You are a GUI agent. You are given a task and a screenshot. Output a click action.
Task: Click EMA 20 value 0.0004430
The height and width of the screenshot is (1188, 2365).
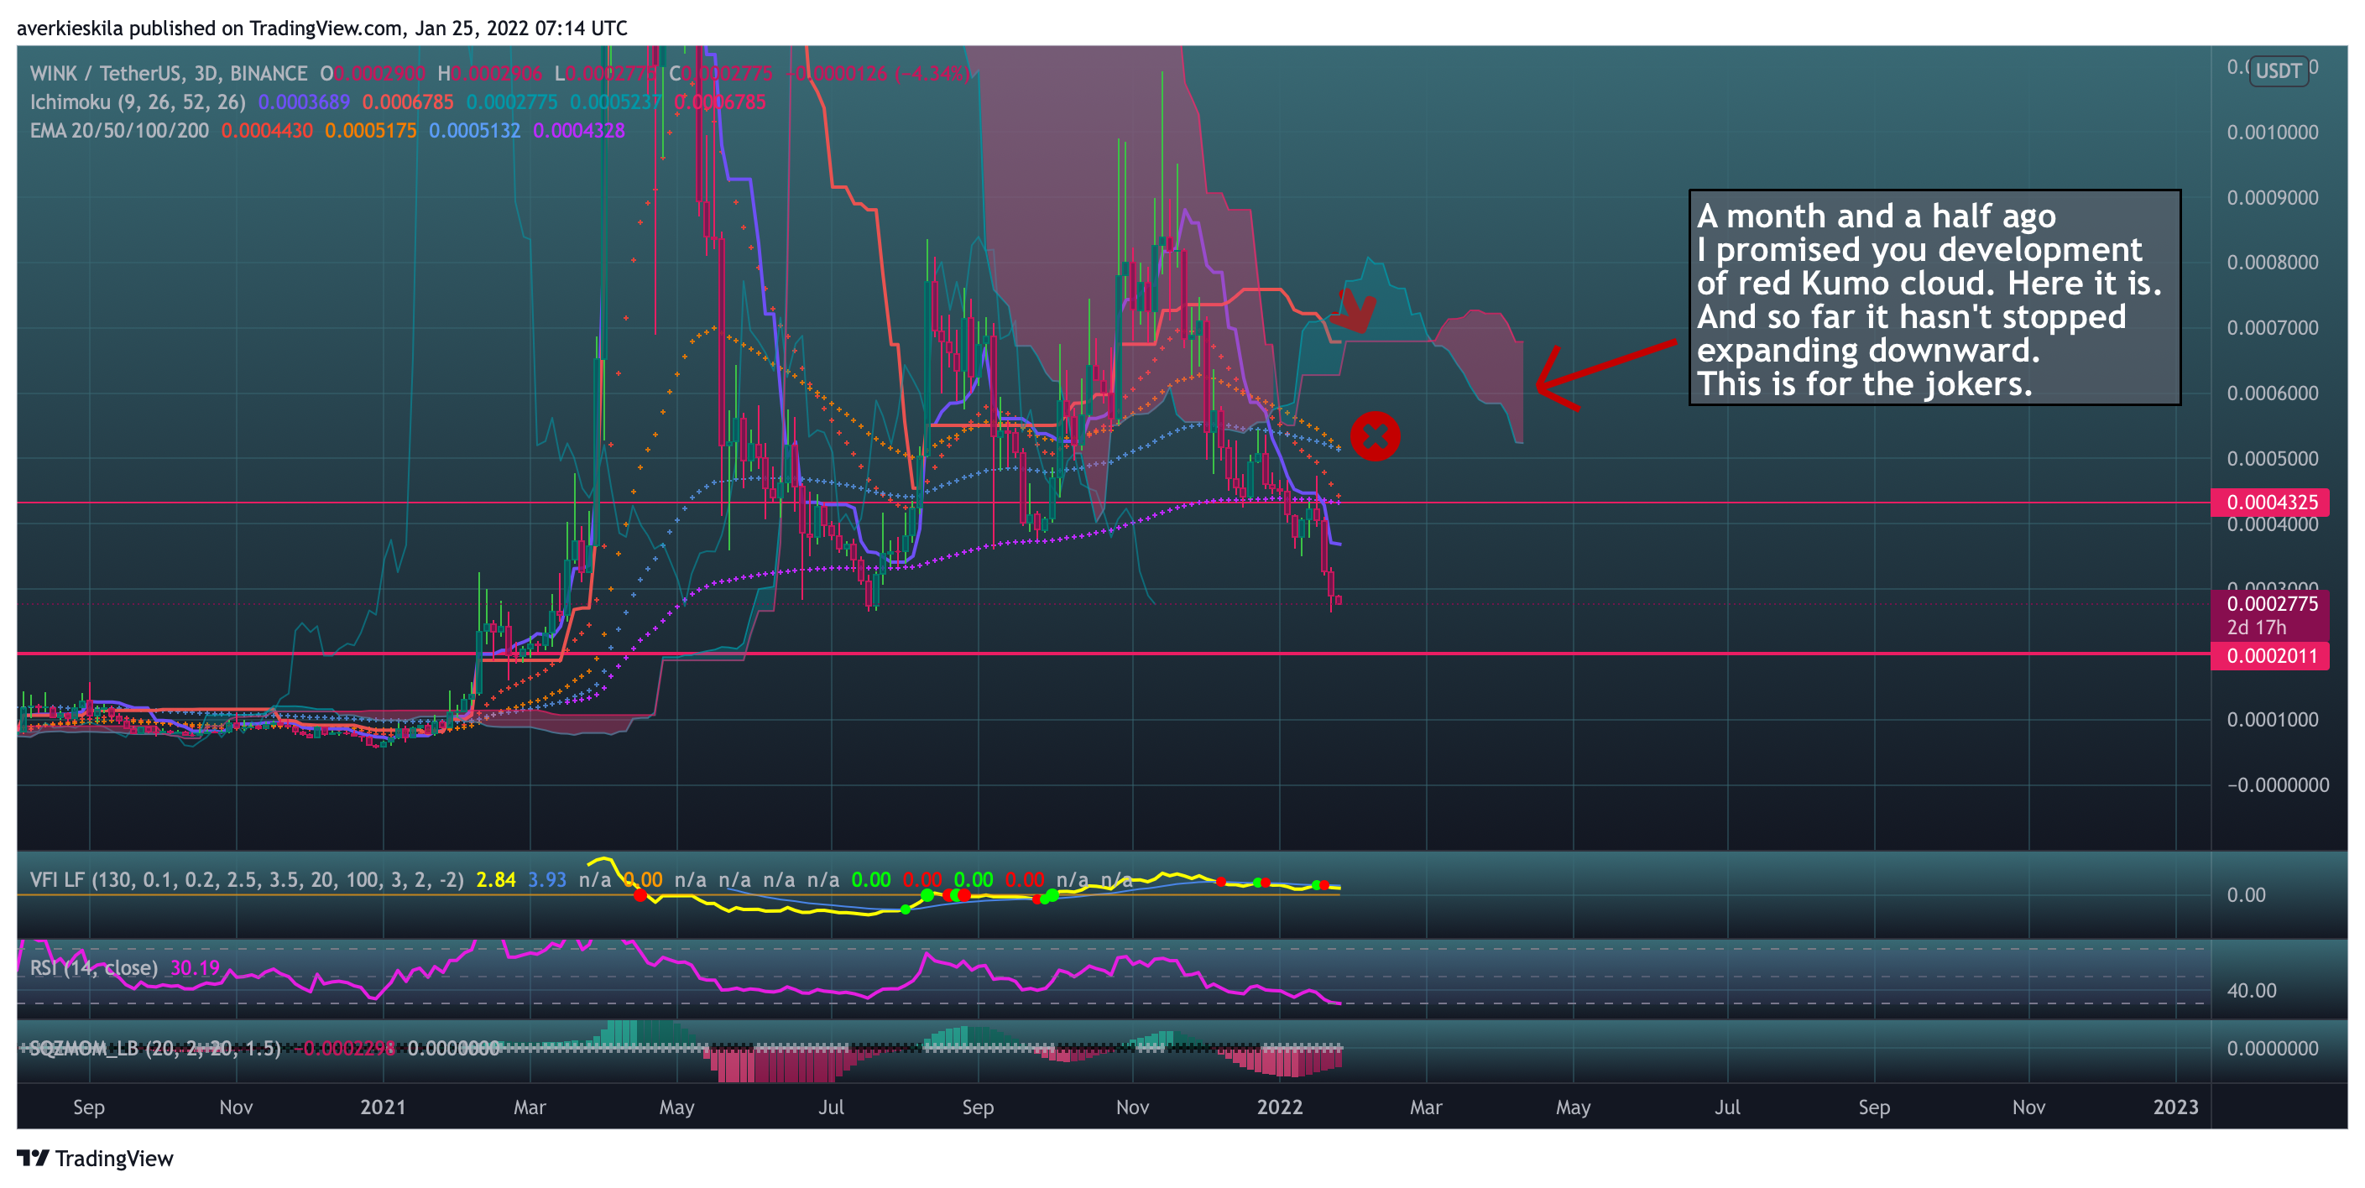point(267,130)
